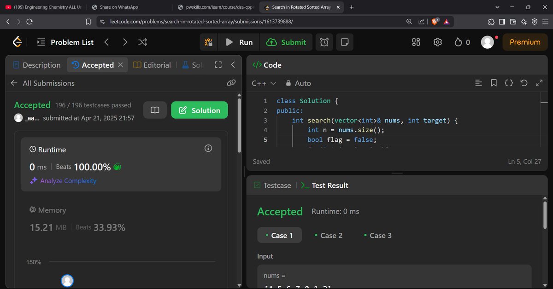
Task: Reset code to default icon
Action: (x=524, y=83)
